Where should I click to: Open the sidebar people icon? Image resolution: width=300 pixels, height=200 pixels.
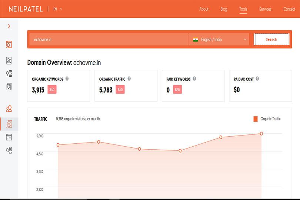click(x=9, y=109)
